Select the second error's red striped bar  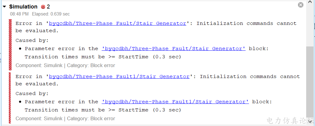tap(10, 98)
